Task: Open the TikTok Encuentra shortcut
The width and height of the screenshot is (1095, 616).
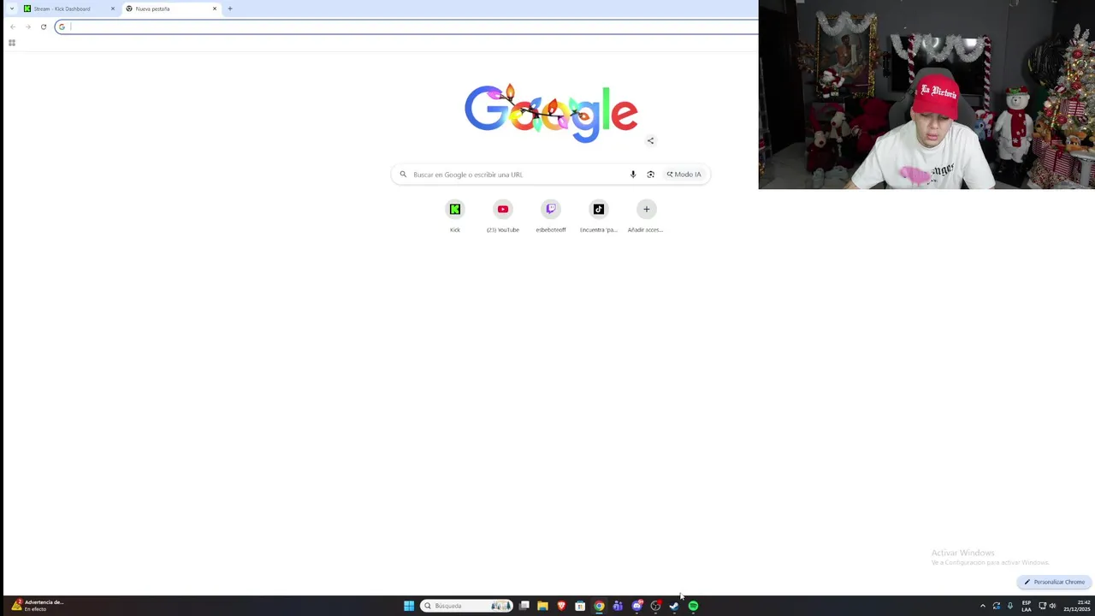Action: pos(599,216)
